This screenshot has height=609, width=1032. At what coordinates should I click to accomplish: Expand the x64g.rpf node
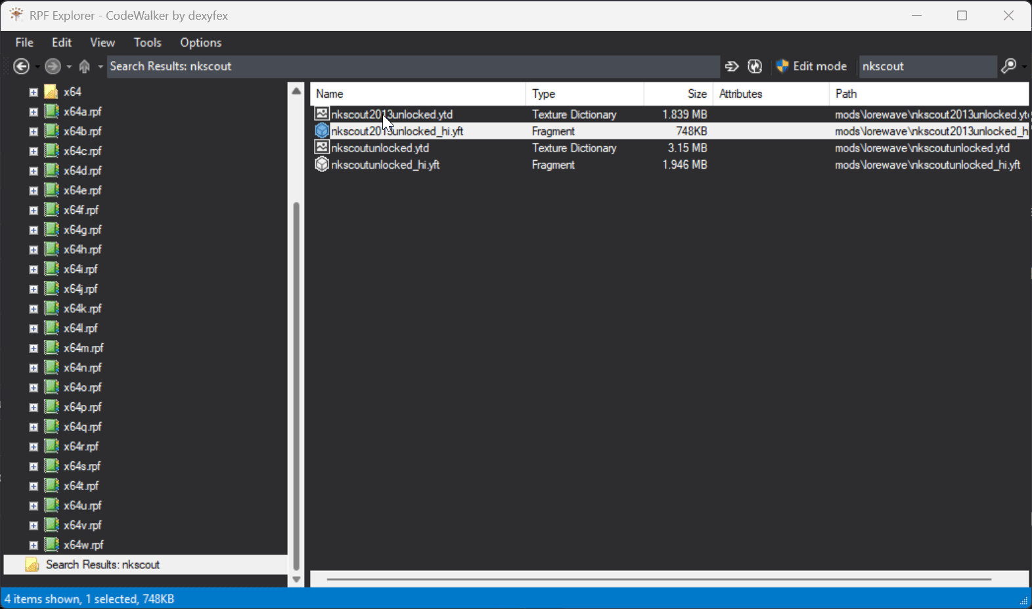(x=34, y=230)
